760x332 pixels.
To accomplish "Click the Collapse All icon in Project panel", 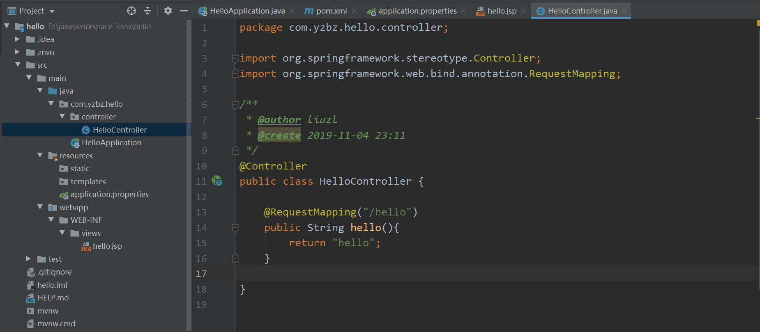I will (x=147, y=11).
